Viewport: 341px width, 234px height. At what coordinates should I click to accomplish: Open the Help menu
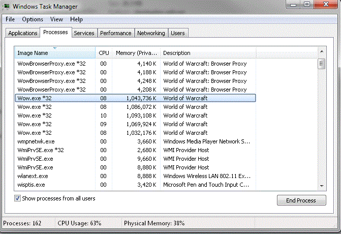tap(76, 19)
